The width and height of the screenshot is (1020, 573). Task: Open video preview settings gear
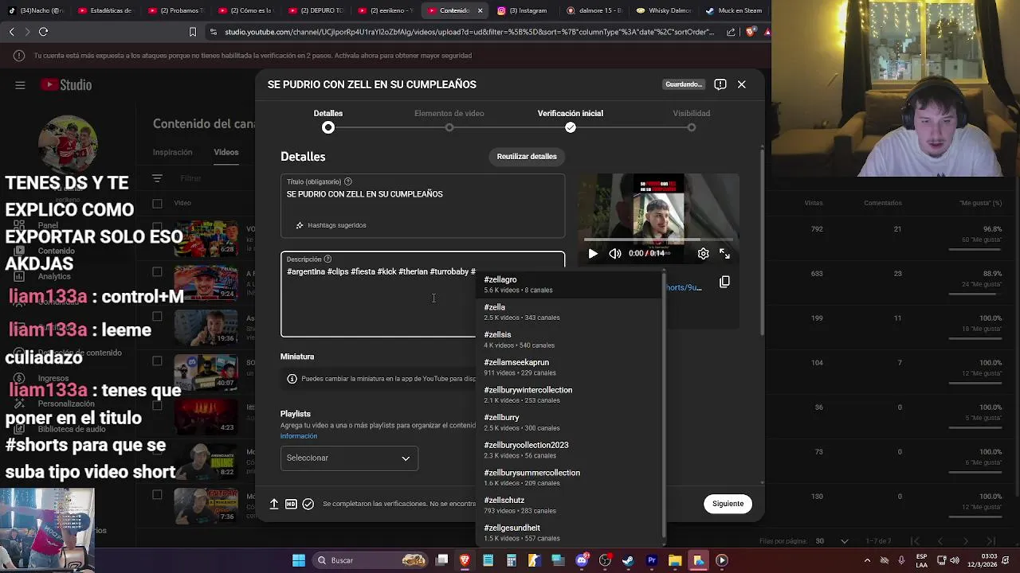click(703, 253)
